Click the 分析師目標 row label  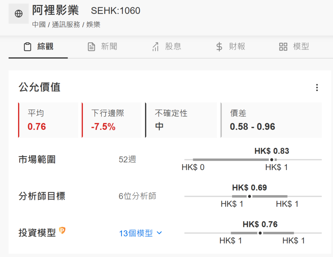pyautogui.click(x=42, y=196)
